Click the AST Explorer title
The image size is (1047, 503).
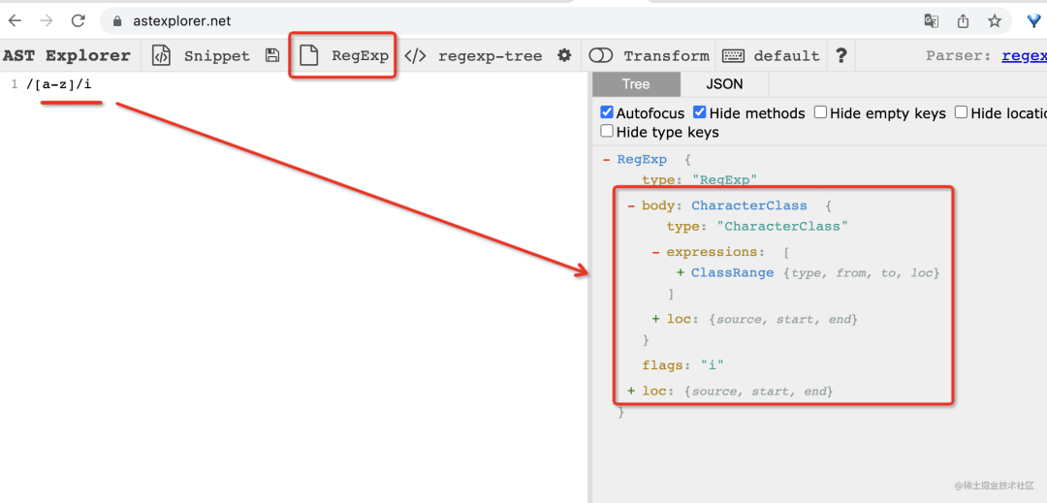point(67,56)
